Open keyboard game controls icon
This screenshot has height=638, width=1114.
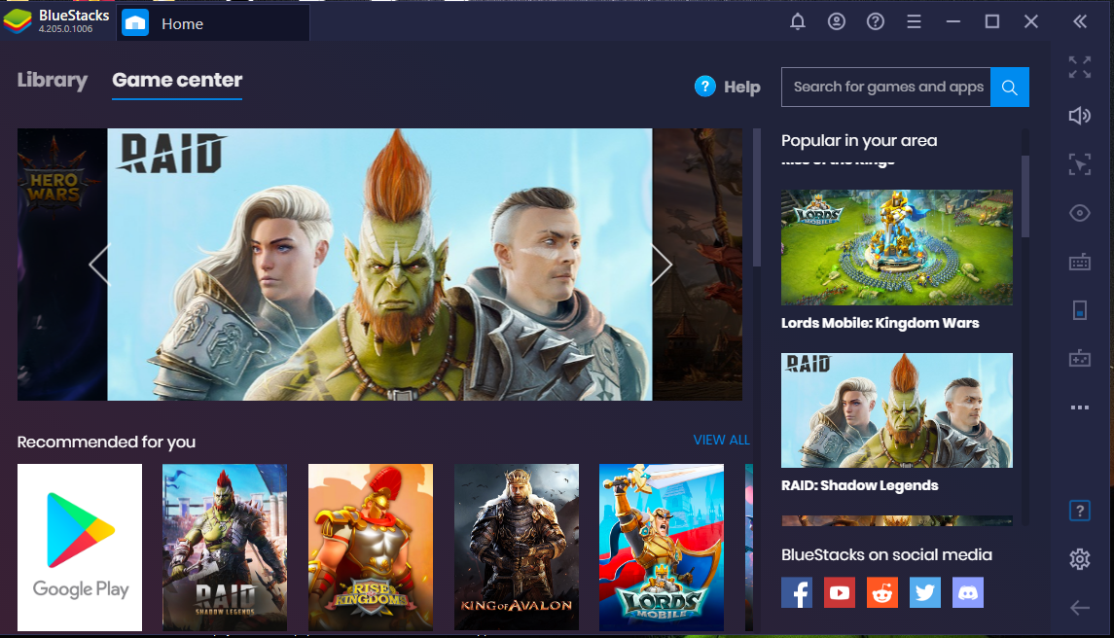1080,263
